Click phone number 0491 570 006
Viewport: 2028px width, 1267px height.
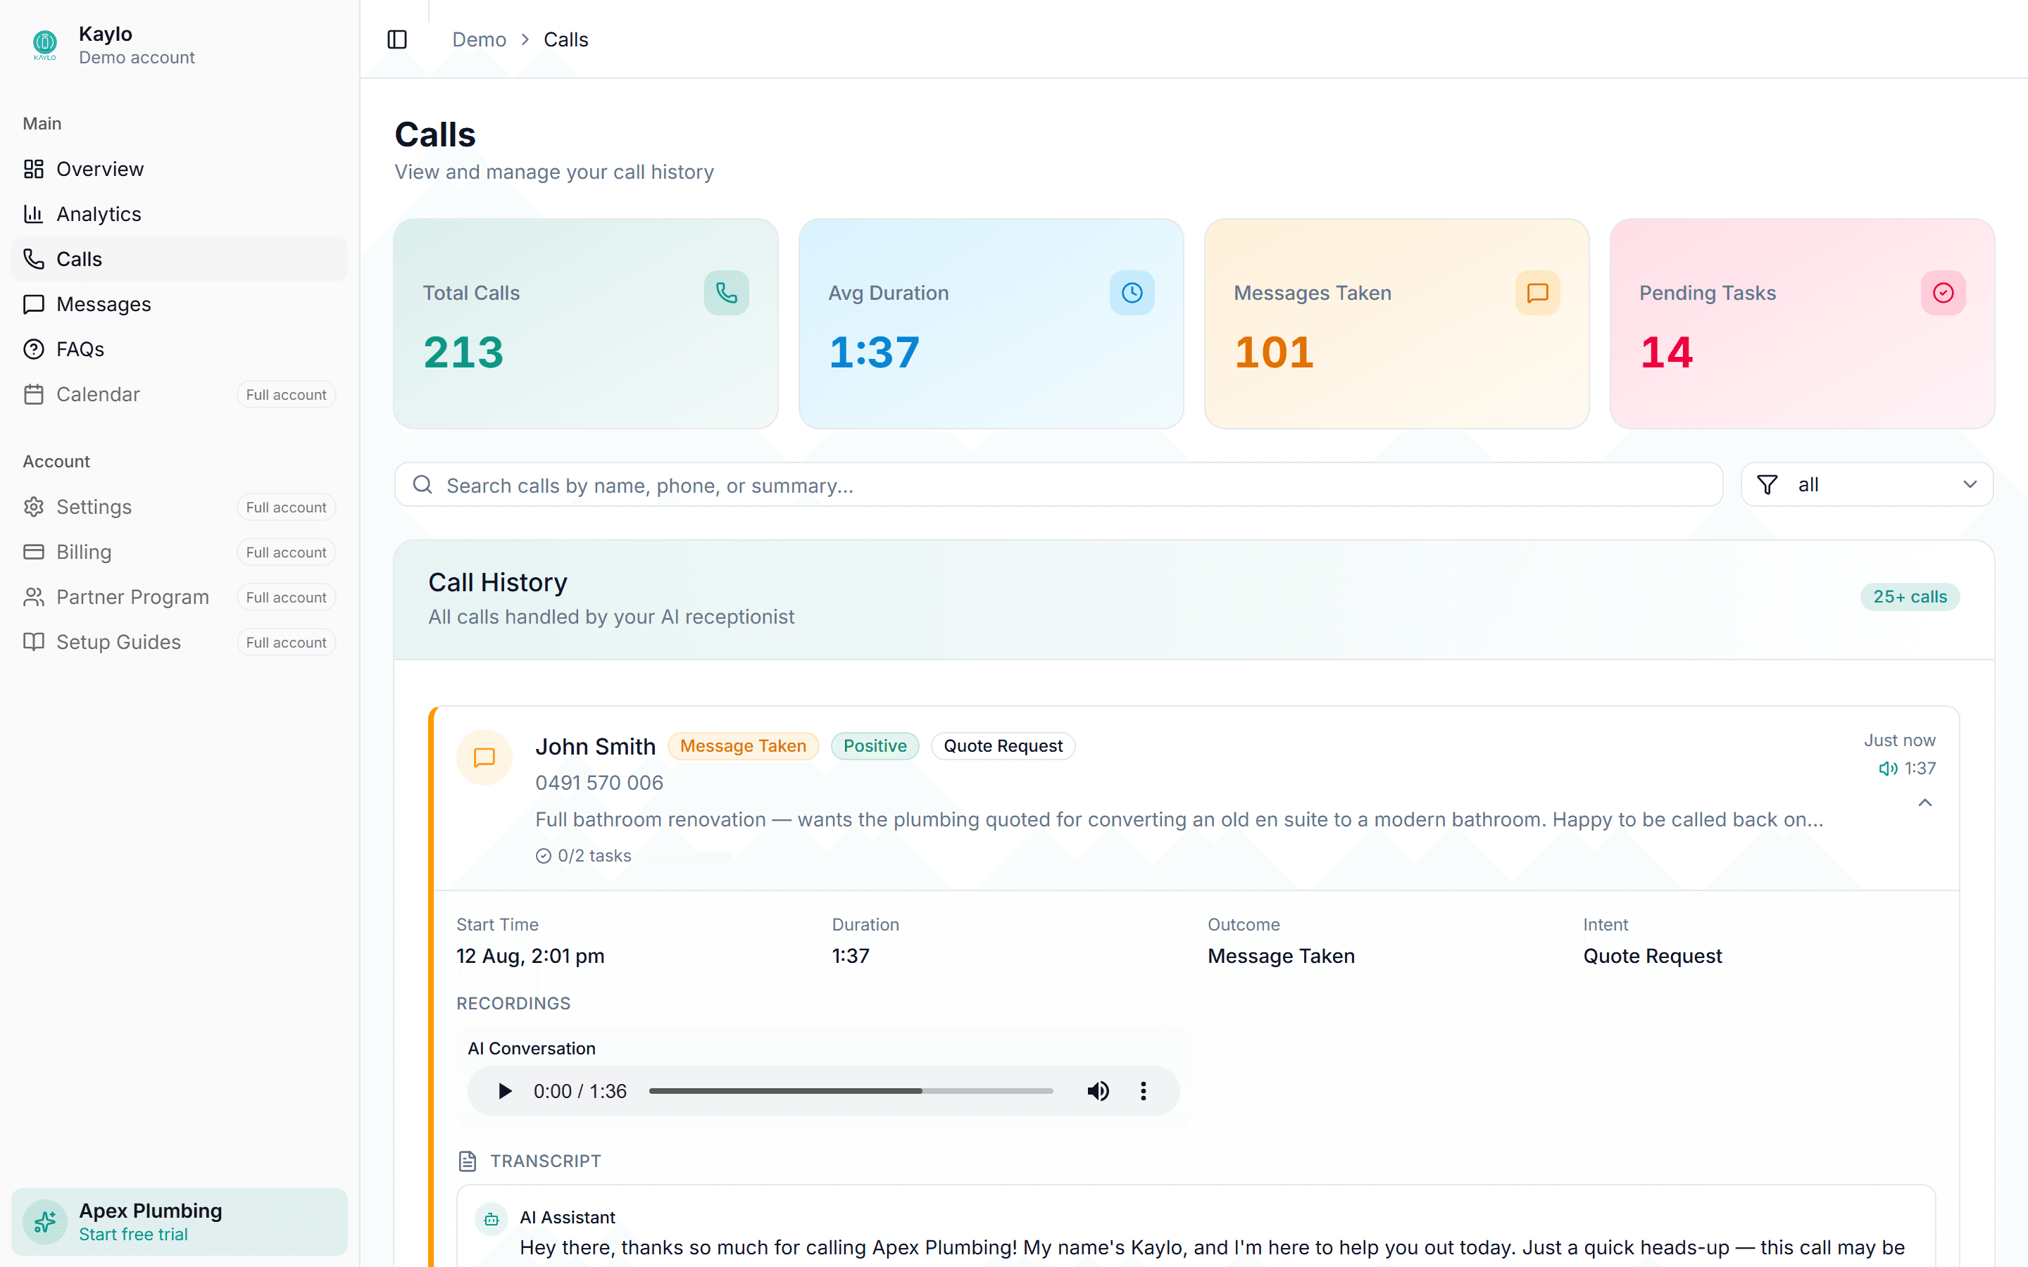599,783
